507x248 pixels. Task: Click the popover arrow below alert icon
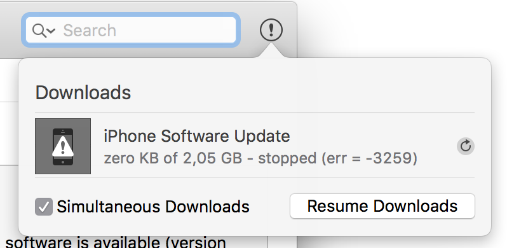[271, 51]
